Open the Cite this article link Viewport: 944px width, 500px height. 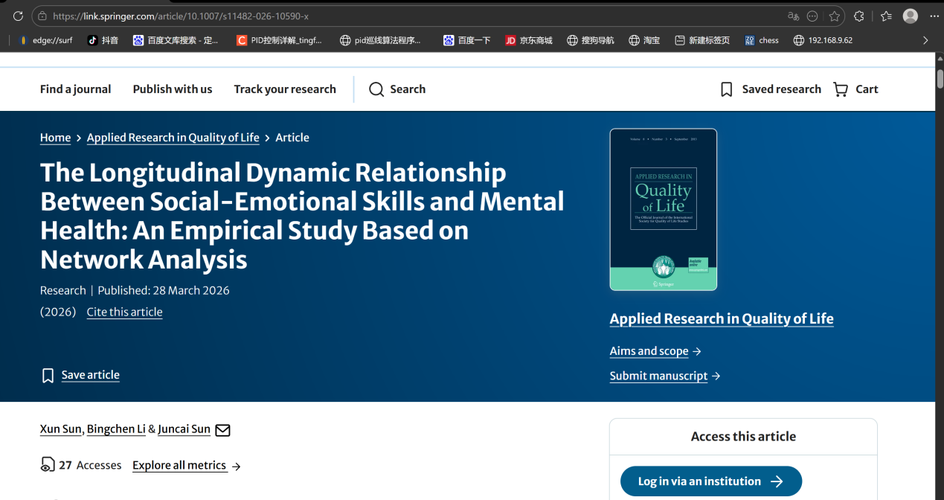(x=124, y=312)
